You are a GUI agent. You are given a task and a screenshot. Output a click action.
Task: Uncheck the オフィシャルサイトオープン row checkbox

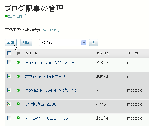[10, 76]
